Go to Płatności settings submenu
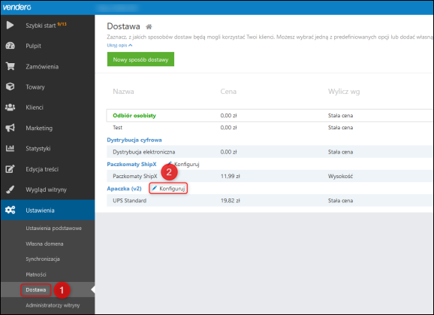This screenshot has width=434, height=315. click(x=36, y=274)
